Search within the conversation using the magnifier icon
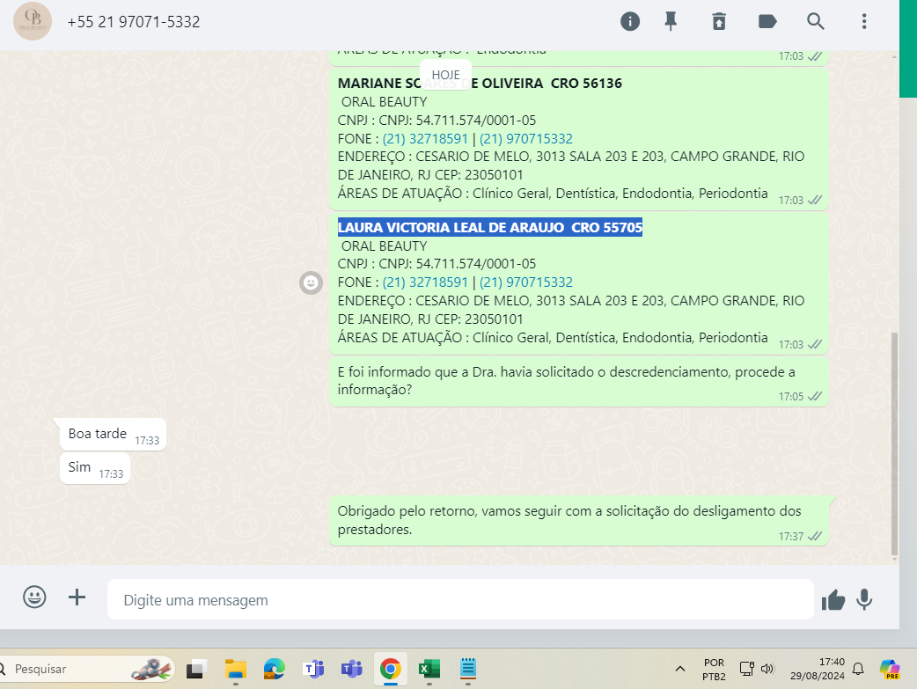The image size is (917, 689). [815, 22]
